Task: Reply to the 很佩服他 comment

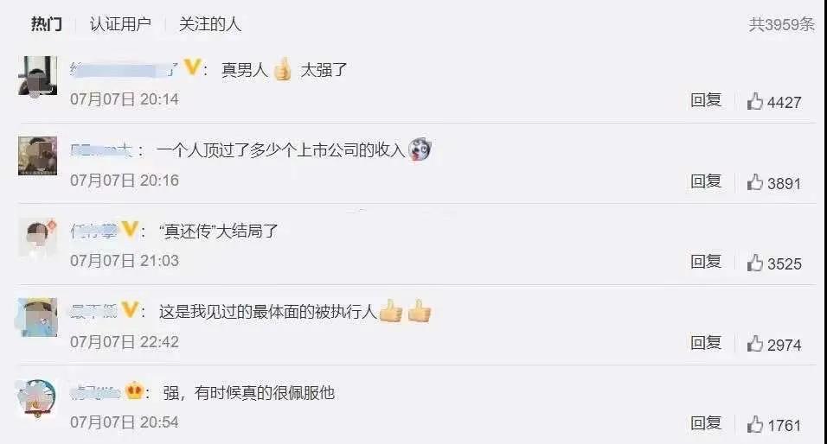Action: 706,423
